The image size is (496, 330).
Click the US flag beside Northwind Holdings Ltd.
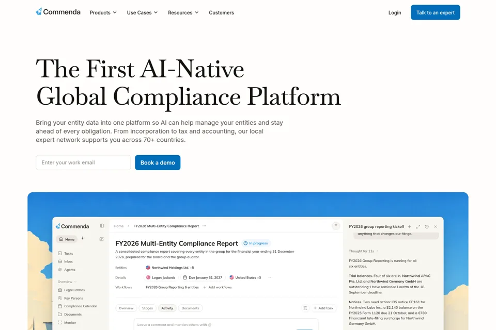click(148, 268)
